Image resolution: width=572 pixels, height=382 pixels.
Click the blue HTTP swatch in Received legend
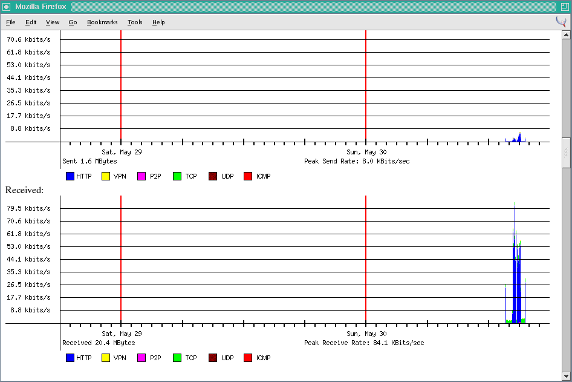pyautogui.click(x=70, y=358)
